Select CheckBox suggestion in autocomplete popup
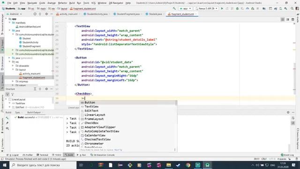The image size is (300, 169). click(128, 123)
